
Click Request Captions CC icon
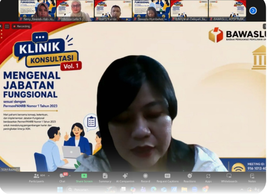[x=167, y=176]
